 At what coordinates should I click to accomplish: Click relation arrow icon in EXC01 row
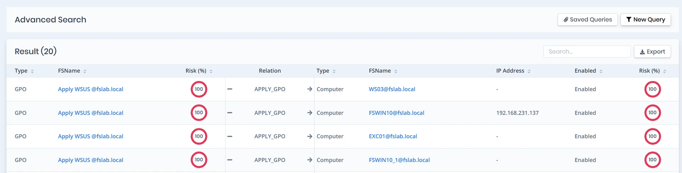tap(310, 136)
